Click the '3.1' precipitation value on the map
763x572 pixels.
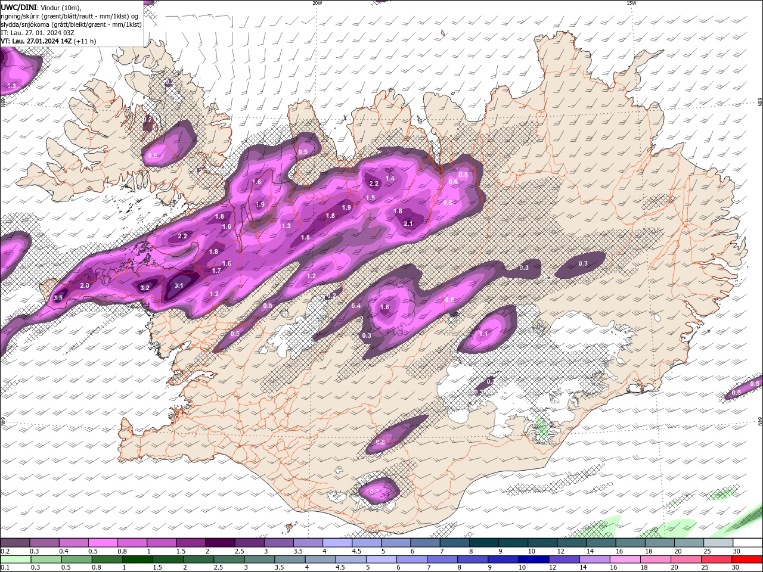(179, 285)
